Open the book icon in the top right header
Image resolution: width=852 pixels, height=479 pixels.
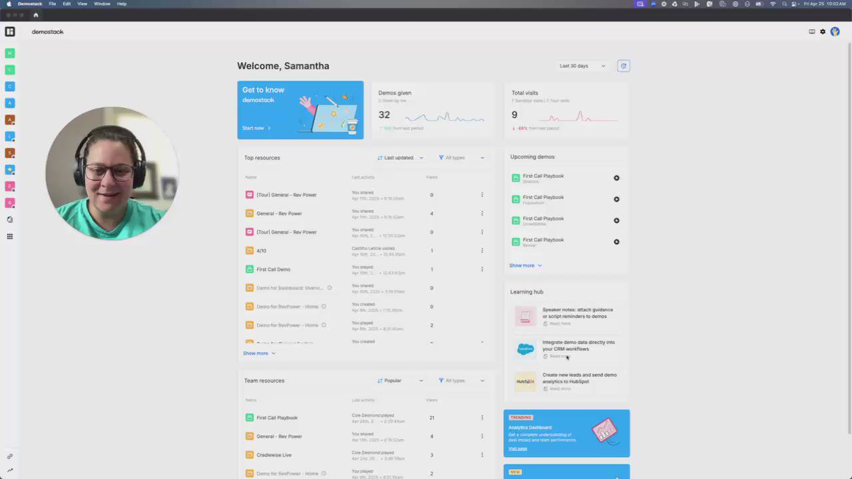pos(811,31)
